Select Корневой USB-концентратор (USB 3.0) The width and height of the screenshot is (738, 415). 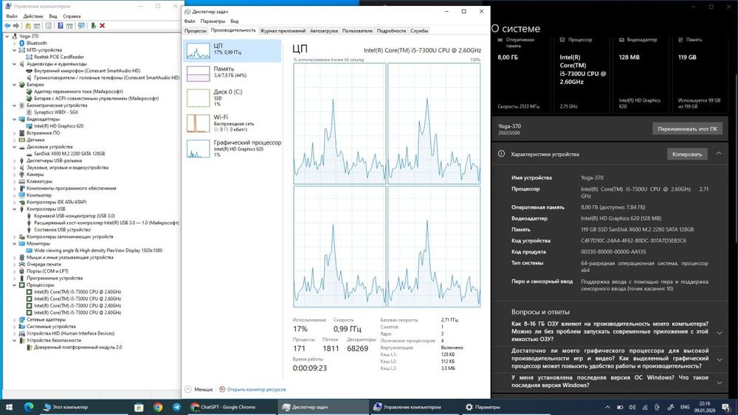pos(75,216)
